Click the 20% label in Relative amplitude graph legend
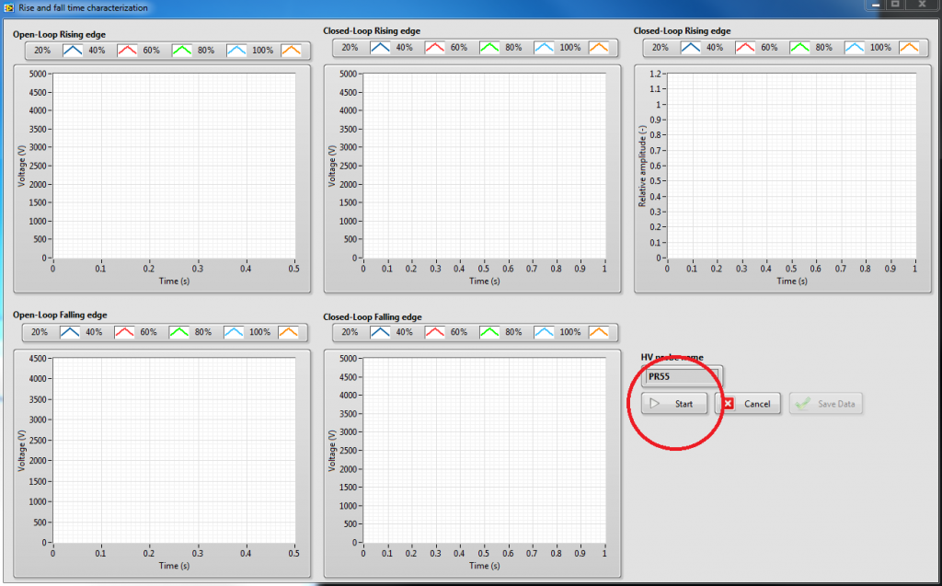Viewport: 942px width, 586px height. coord(661,48)
